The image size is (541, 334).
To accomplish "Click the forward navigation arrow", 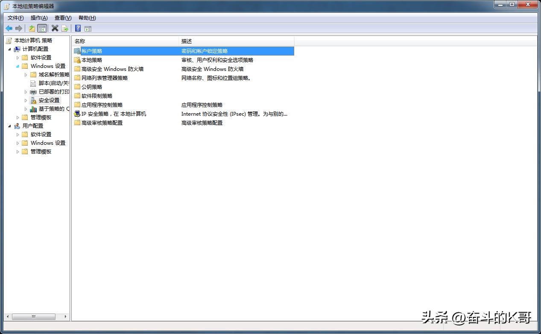I will click(19, 28).
